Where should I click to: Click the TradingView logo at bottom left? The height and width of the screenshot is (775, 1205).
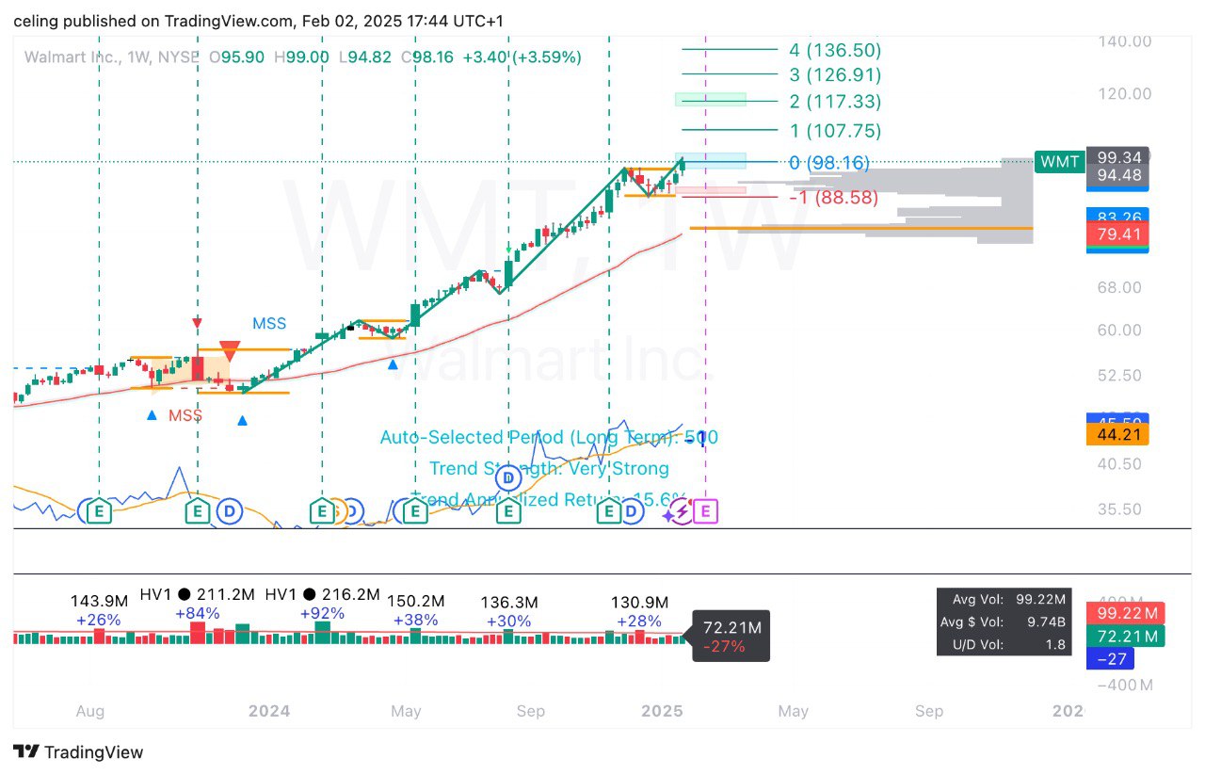(x=79, y=751)
